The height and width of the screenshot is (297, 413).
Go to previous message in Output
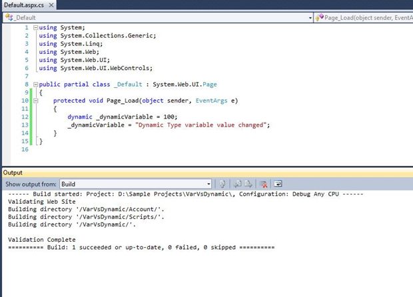(x=238, y=184)
